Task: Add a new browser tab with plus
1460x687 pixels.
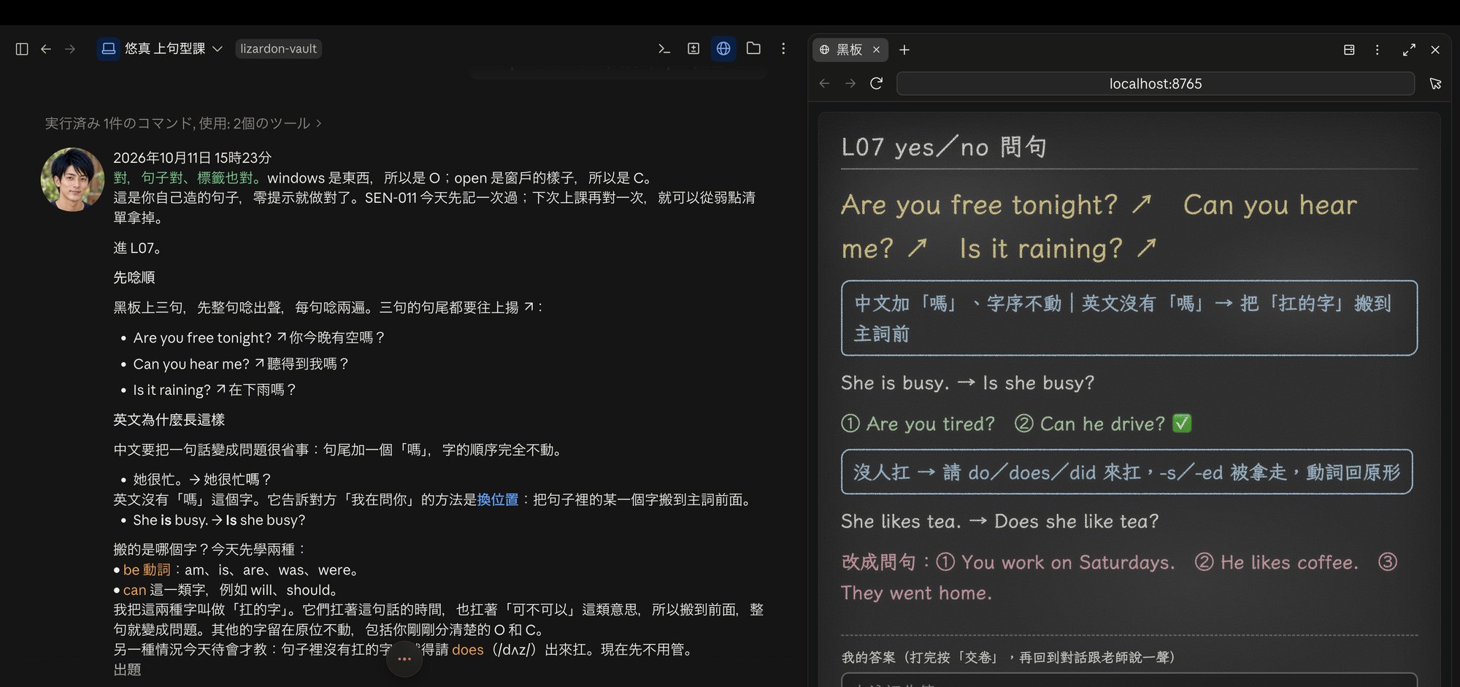Action: click(x=904, y=50)
